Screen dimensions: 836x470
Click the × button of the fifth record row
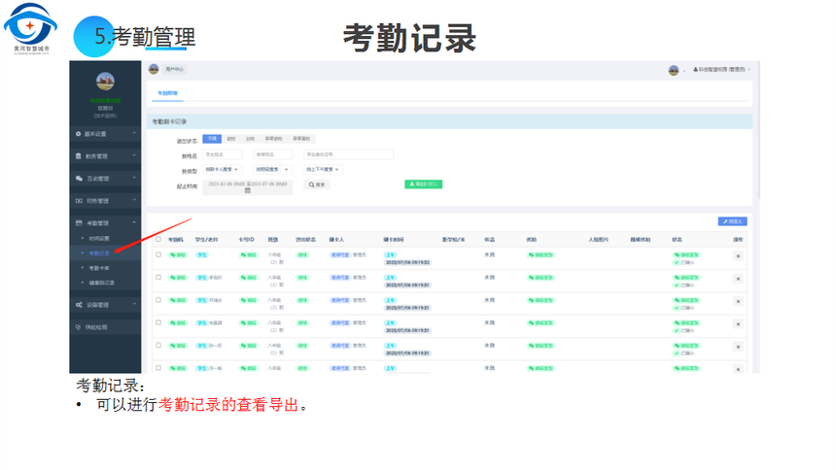738,347
